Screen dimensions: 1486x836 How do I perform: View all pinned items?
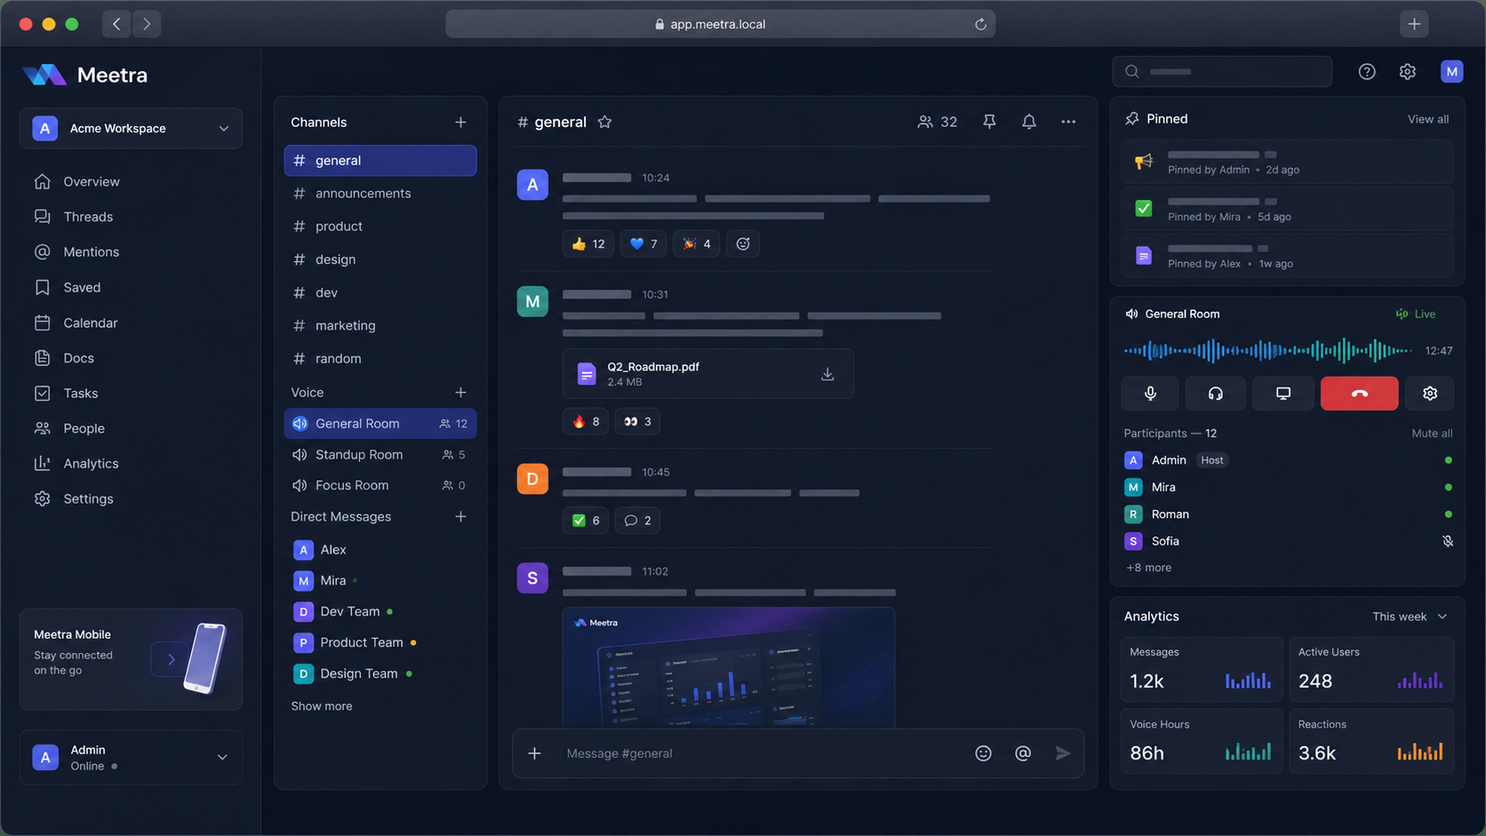pos(1427,119)
